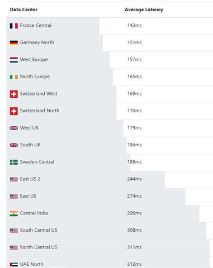Click the Germany flag icon

pyautogui.click(x=14, y=42)
